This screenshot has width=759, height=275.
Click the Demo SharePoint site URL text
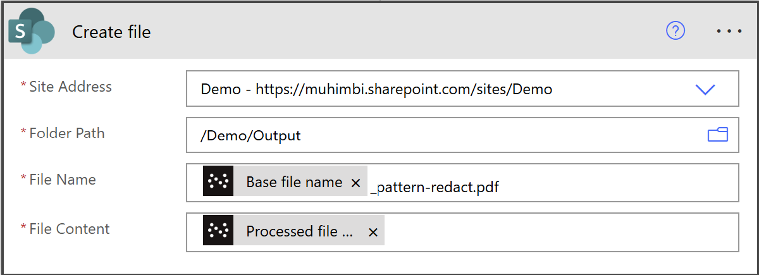[x=376, y=89]
